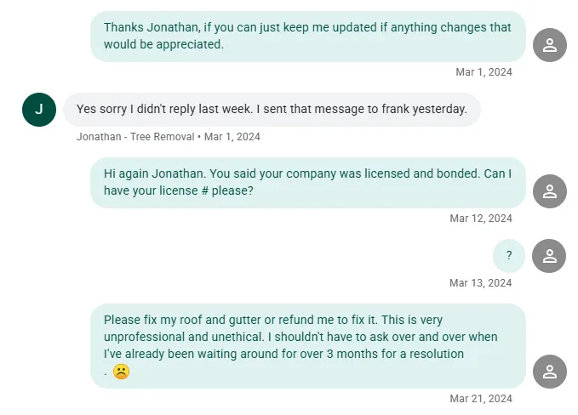
Task: Click the 'Mar 1, 2024' timestamp under 'Thanks Jonathan' message
Action: click(x=484, y=72)
